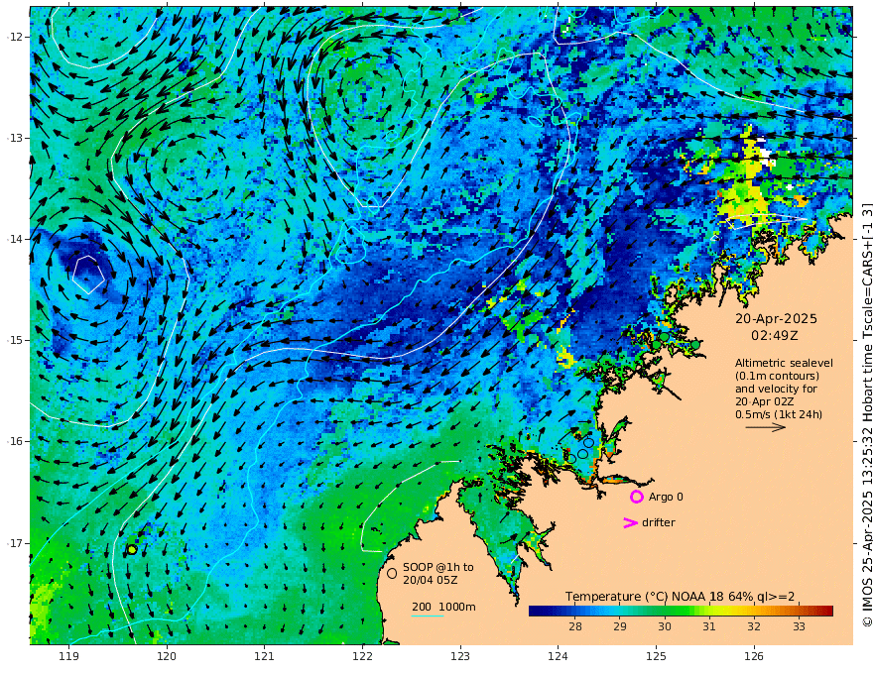
Task: Click the colorbar tick label 29
Action: 620,626
